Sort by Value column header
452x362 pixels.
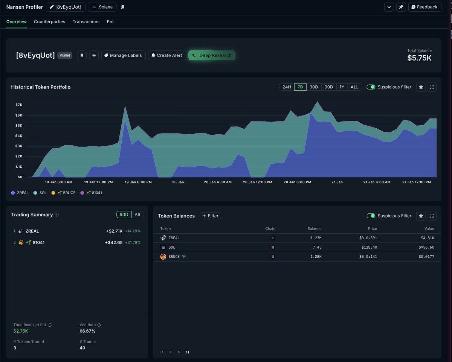click(429, 228)
